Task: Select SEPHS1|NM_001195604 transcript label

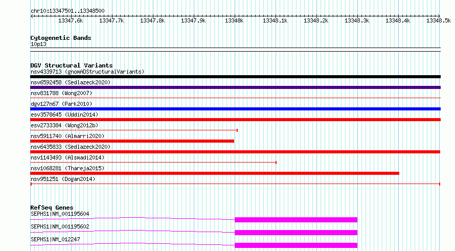Action: pos(60,214)
